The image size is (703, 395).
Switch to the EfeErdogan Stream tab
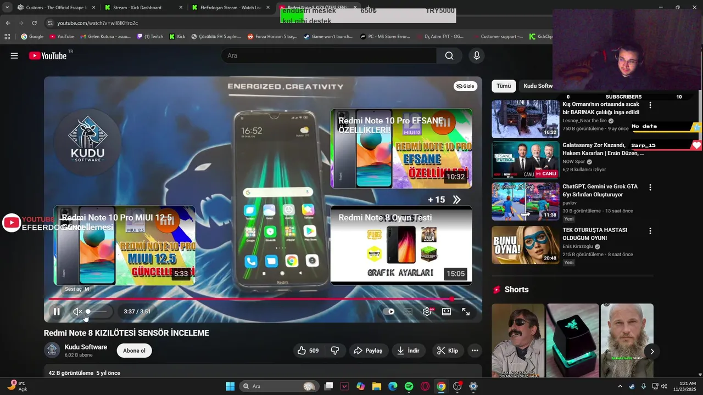point(231,8)
